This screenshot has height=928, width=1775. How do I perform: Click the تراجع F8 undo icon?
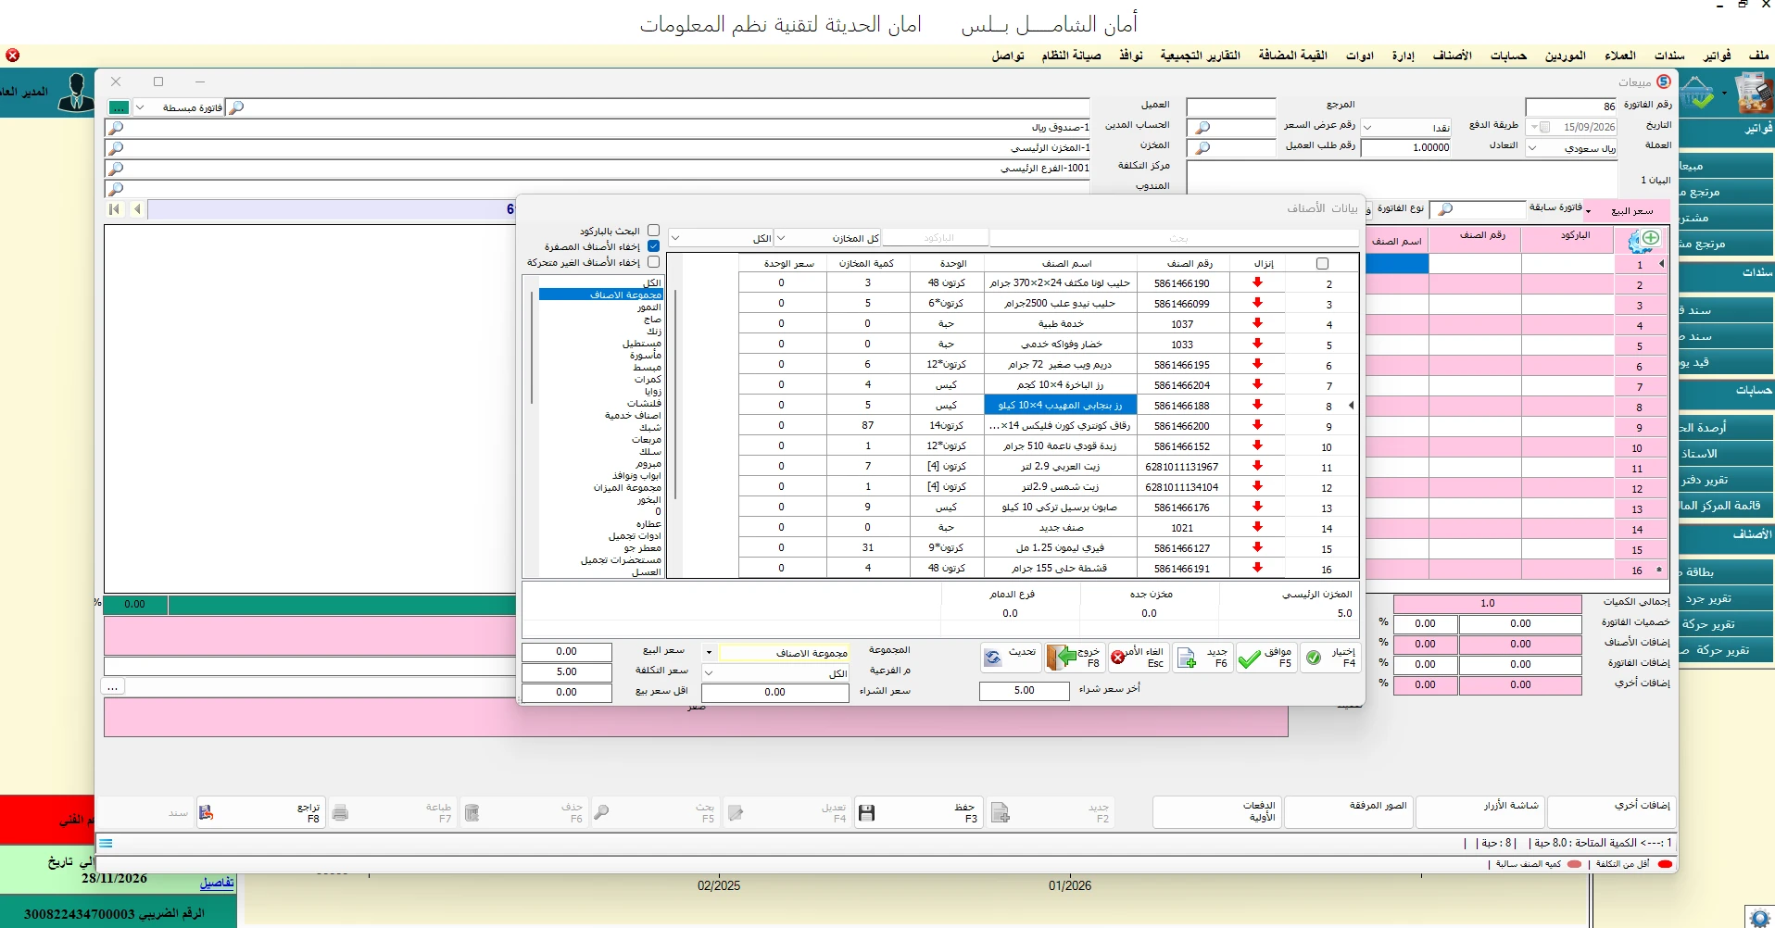click(206, 813)
